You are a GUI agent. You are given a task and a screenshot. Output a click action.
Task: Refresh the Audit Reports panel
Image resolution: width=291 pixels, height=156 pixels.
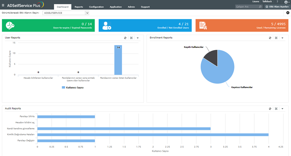point(270,109)
